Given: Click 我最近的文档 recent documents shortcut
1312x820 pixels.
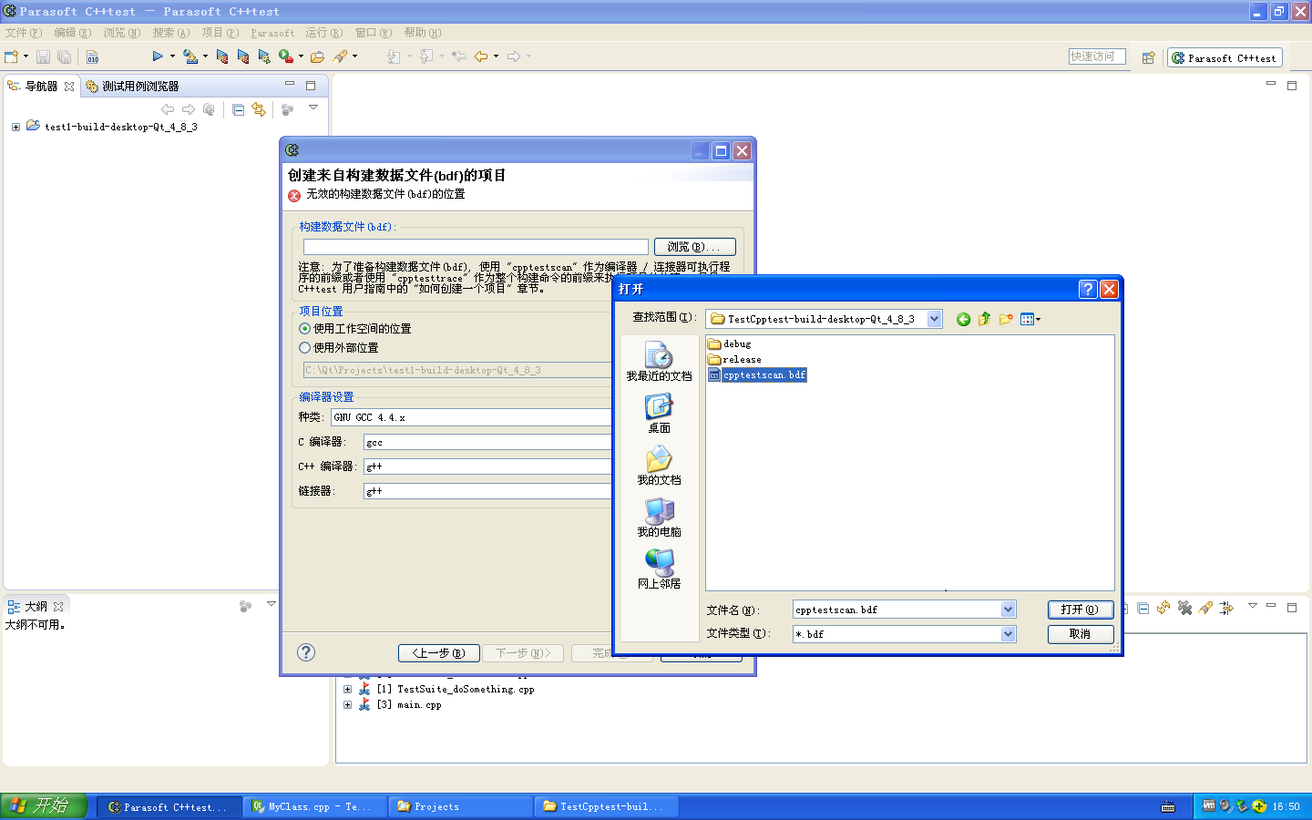Looking at the screenshot, I should pos(659,361).
